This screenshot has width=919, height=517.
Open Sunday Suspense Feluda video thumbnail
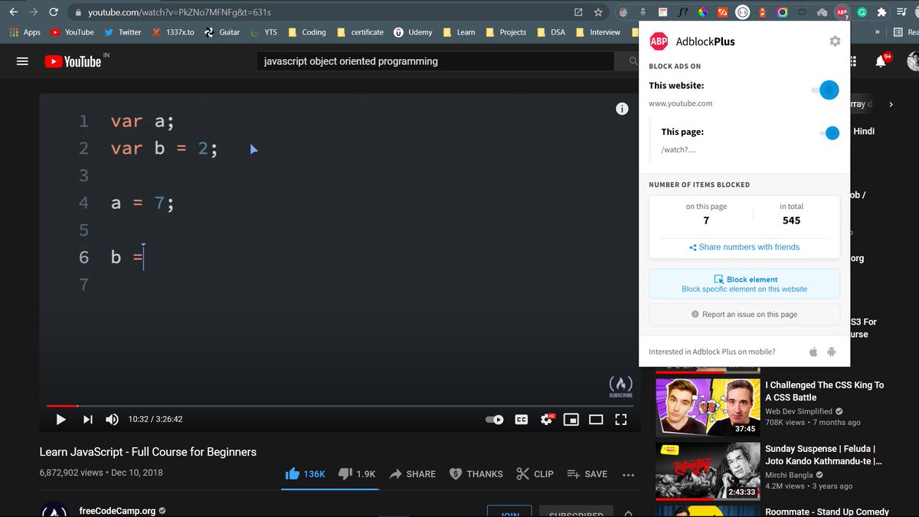(x=707, y=470)
